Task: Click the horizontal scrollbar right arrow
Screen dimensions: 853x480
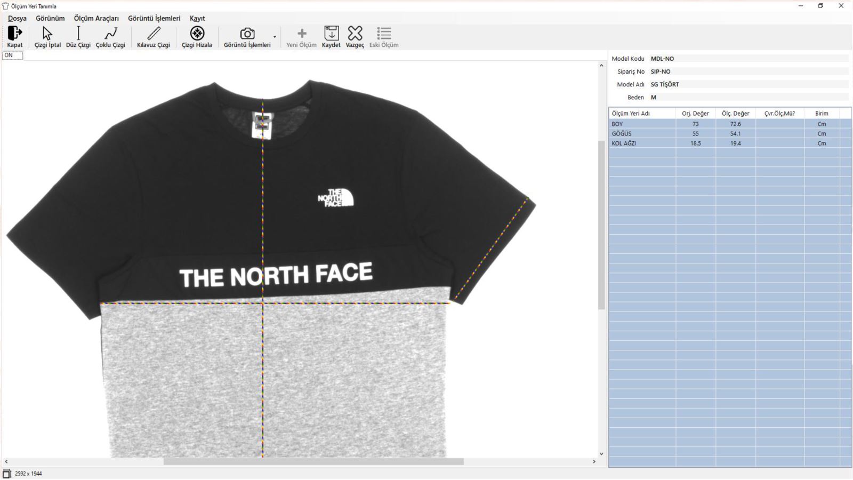Action: pyautogui.click(x=594, y=461)
